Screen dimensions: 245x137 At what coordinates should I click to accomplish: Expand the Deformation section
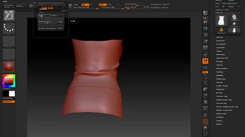(x=222, y=68)
